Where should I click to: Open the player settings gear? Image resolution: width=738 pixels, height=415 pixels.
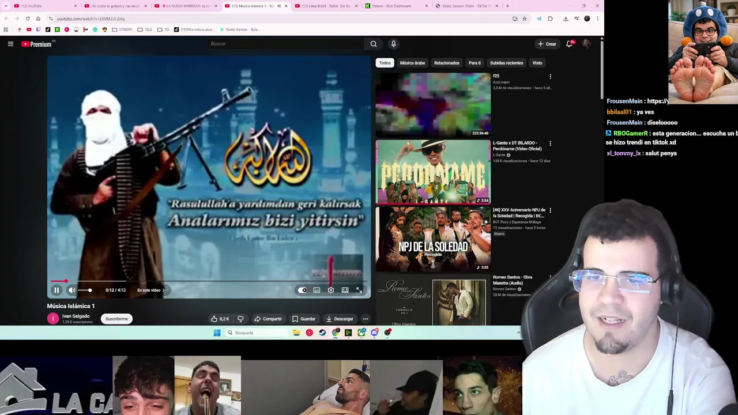331,290
